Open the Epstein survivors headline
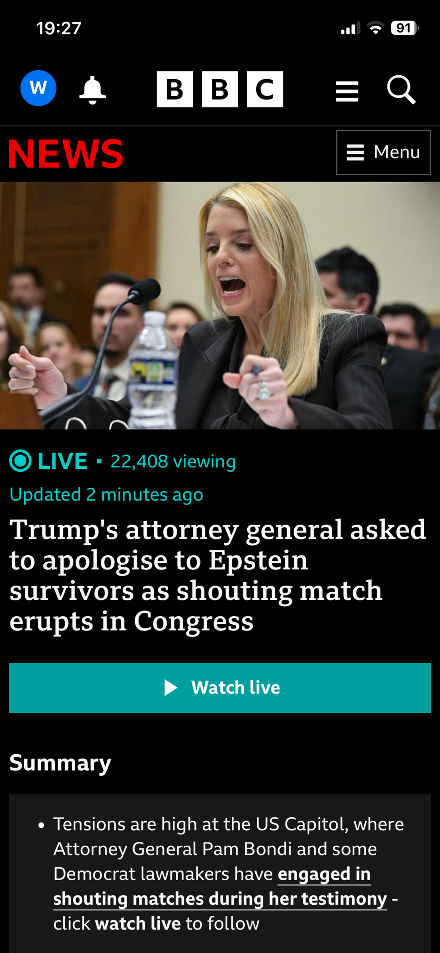The height and width of the screenshot is (953, 440). 218,575
